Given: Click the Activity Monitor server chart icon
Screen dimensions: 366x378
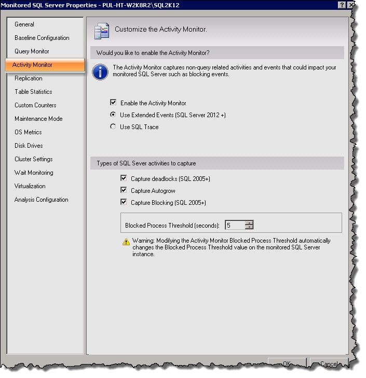Looking at the screenshot, I should [102, 31].
